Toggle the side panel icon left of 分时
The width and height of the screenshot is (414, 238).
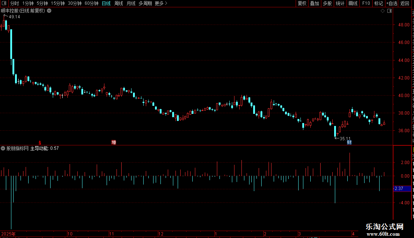(4, 3)
